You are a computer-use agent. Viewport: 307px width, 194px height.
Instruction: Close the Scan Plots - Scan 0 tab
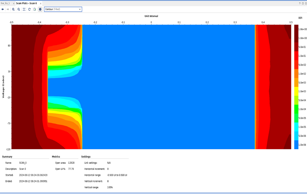point(40,3)
